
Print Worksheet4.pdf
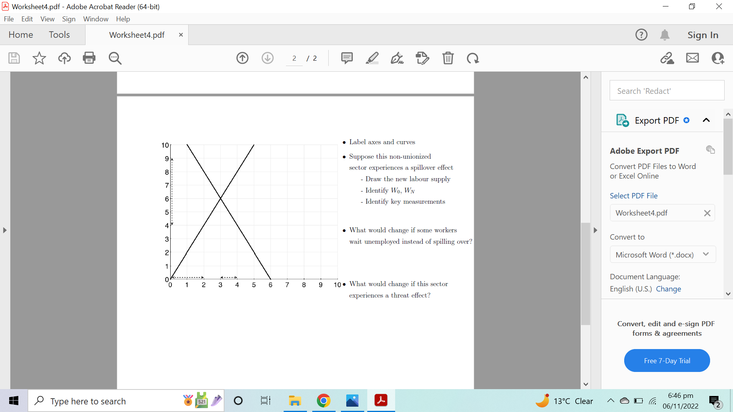tap(89, 58)
